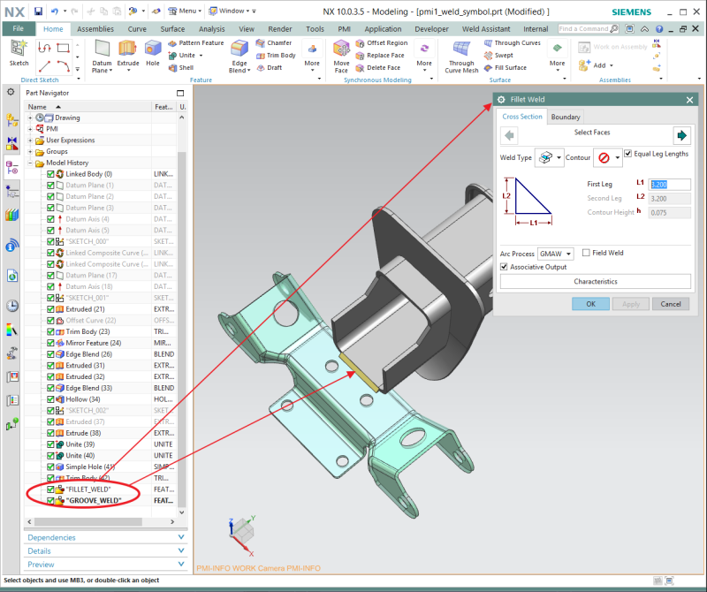Switch to the Boundary tab
707x592 pixels.
pos(566,117)
